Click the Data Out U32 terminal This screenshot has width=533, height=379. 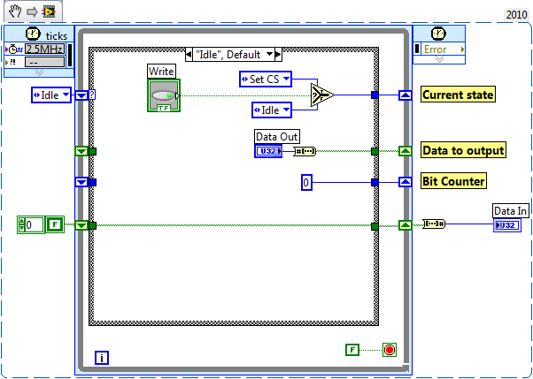pyautogui.click(x=268, y=151)
